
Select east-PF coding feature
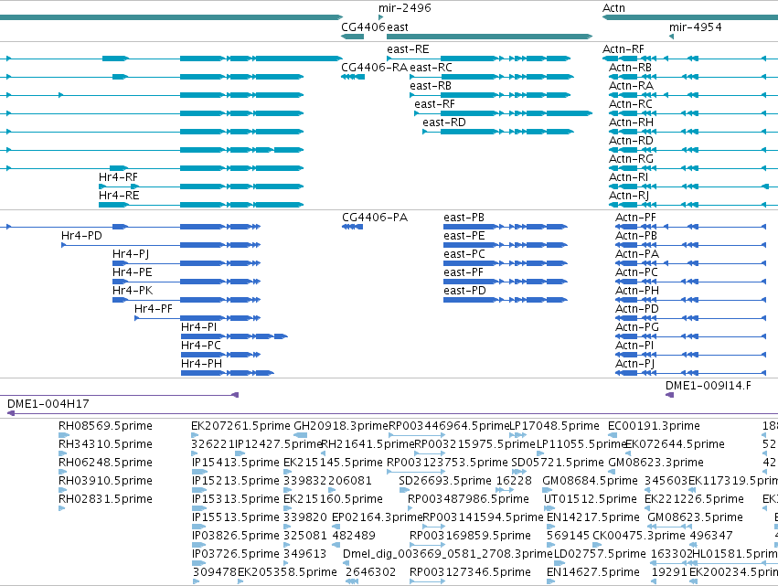pos(464,273)
